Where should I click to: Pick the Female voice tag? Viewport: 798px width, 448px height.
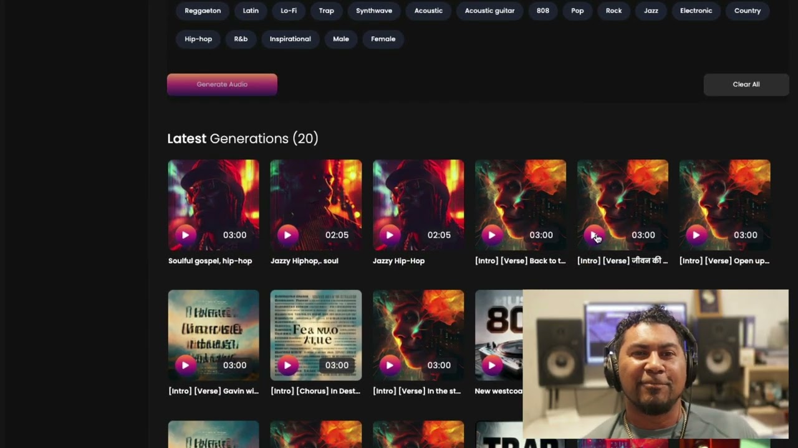[x=383, y=39]
